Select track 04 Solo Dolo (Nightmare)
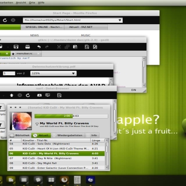The width and height of the screenshot is (186, 186). pos(57,144)
